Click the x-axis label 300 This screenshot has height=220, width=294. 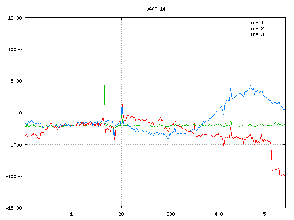click(x=170, y=214)
